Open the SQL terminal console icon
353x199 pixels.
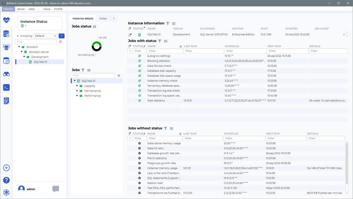(6, 87)
